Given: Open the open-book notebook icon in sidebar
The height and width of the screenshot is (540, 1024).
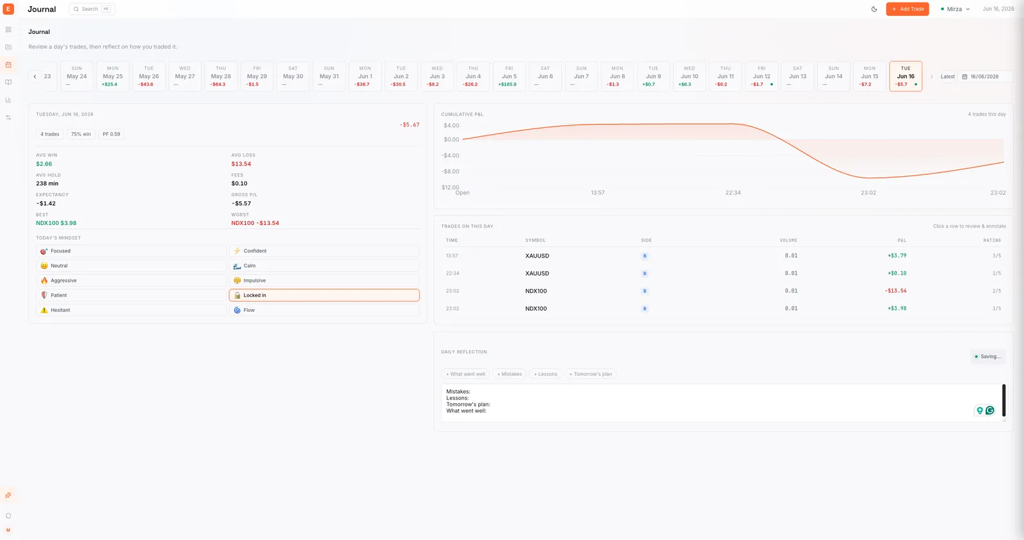Looking at the screenshot, I should [x=8, y=82].
